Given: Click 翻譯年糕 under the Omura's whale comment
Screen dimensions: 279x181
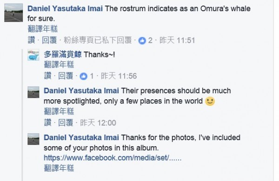Looking at the screenshot, I should pyautogui.click(x=43, y=29).
